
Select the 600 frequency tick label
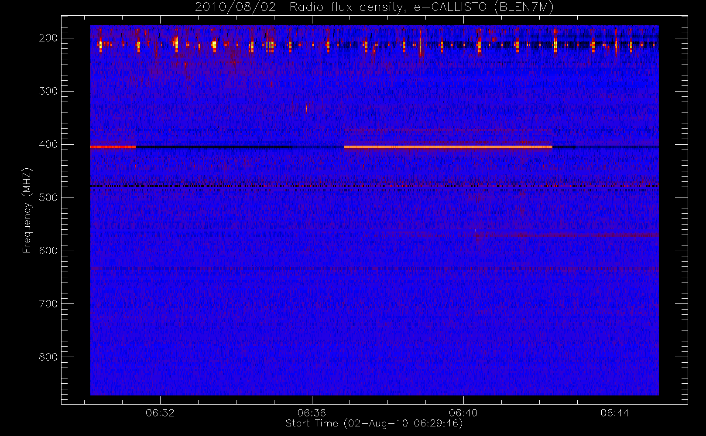(x=48, y=251)
